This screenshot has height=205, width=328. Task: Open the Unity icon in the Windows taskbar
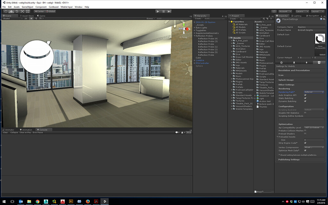click(x=104, y=201)
